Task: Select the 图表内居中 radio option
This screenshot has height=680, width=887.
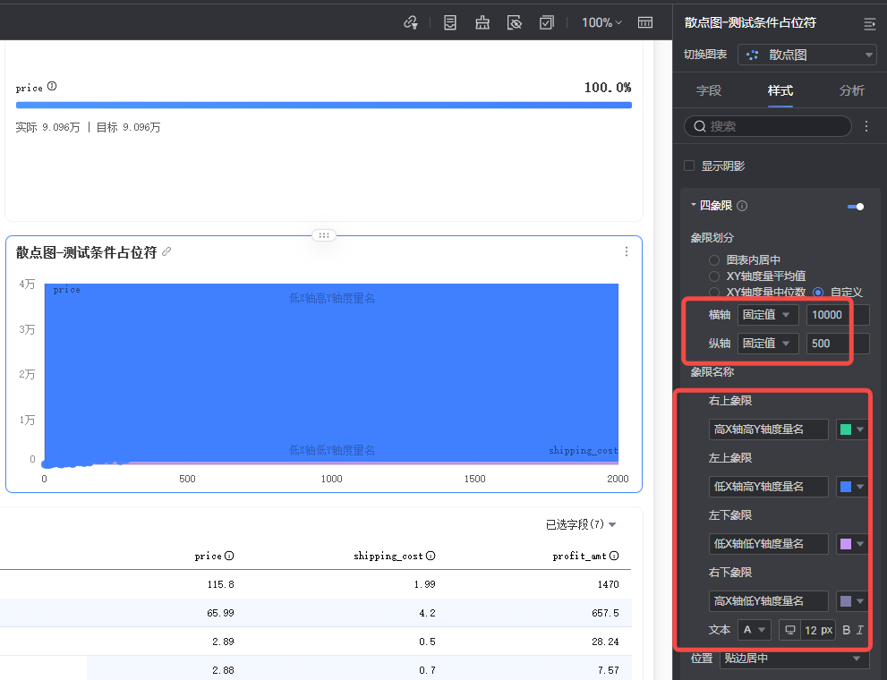Action: [x=714, y=260]
